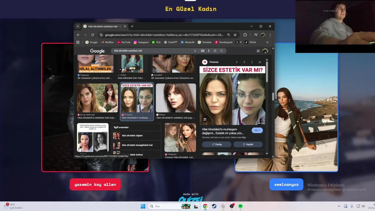
Task: Open the site information icon in address bar
Action: [x=101, y=35]
